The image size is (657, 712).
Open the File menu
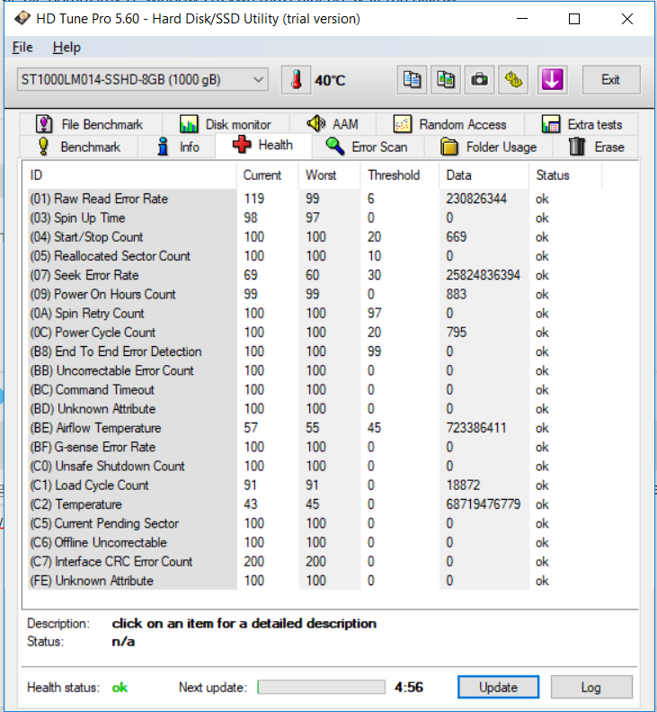[x=22, y=48]
